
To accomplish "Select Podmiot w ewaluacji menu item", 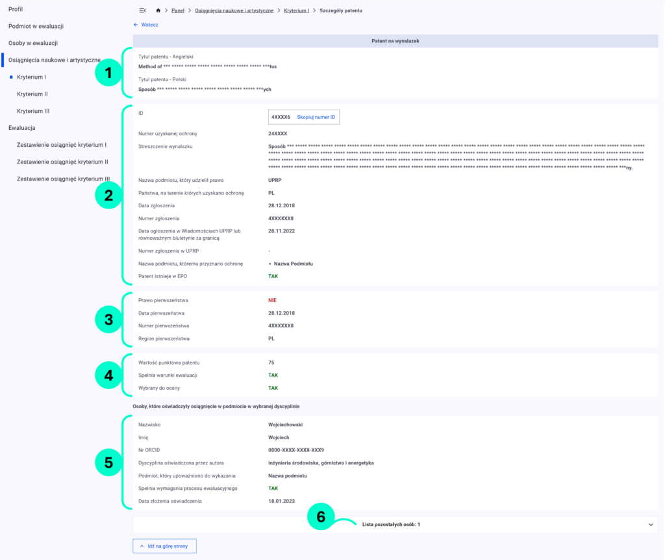I will click(x=36, y=27).
